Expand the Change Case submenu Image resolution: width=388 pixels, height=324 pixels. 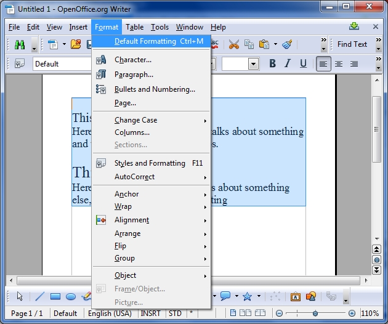[151, 120]
